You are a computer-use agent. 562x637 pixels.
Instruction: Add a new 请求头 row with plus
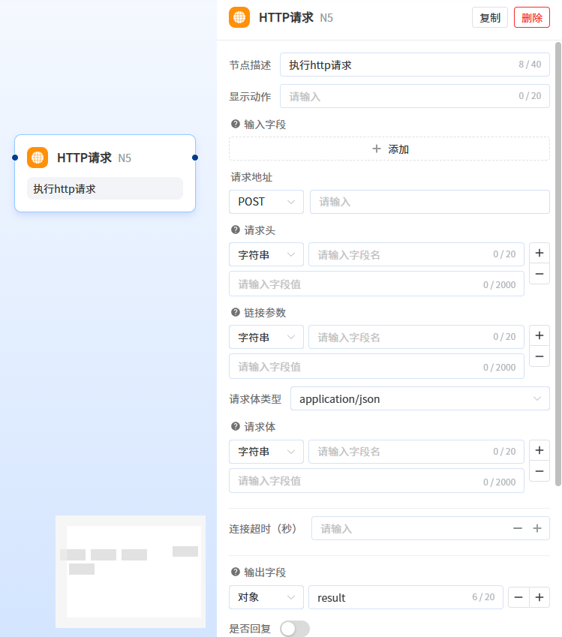tap(539, 252)
